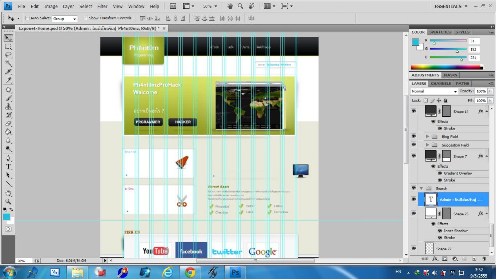
Task: Select the Rectangular Marquee tool
Action: (x=8, y=47)
